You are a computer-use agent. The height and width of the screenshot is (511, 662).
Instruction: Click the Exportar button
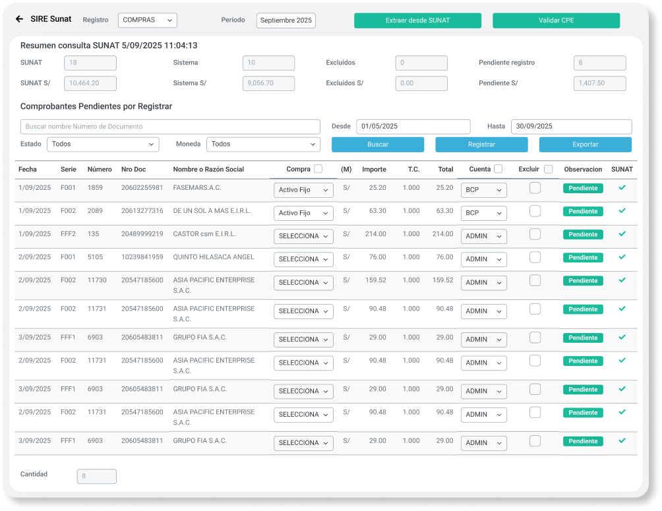[585, 144]
